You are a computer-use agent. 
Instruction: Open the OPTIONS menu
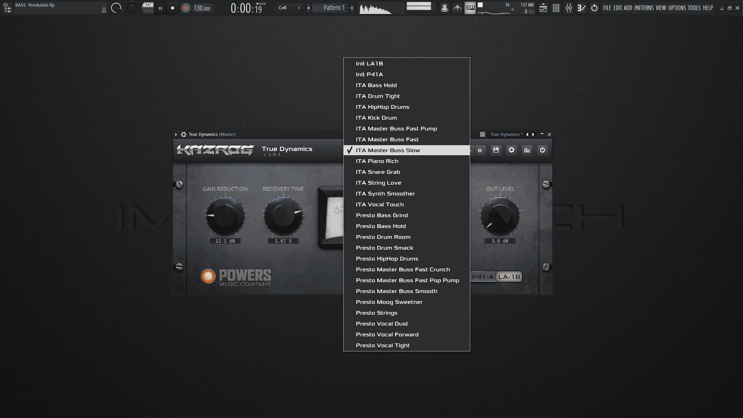677,8
